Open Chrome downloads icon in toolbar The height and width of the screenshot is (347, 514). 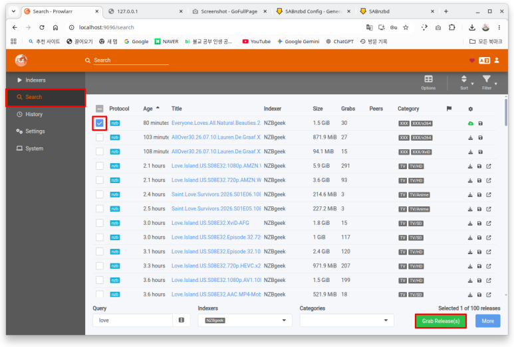tap(472, 27)
